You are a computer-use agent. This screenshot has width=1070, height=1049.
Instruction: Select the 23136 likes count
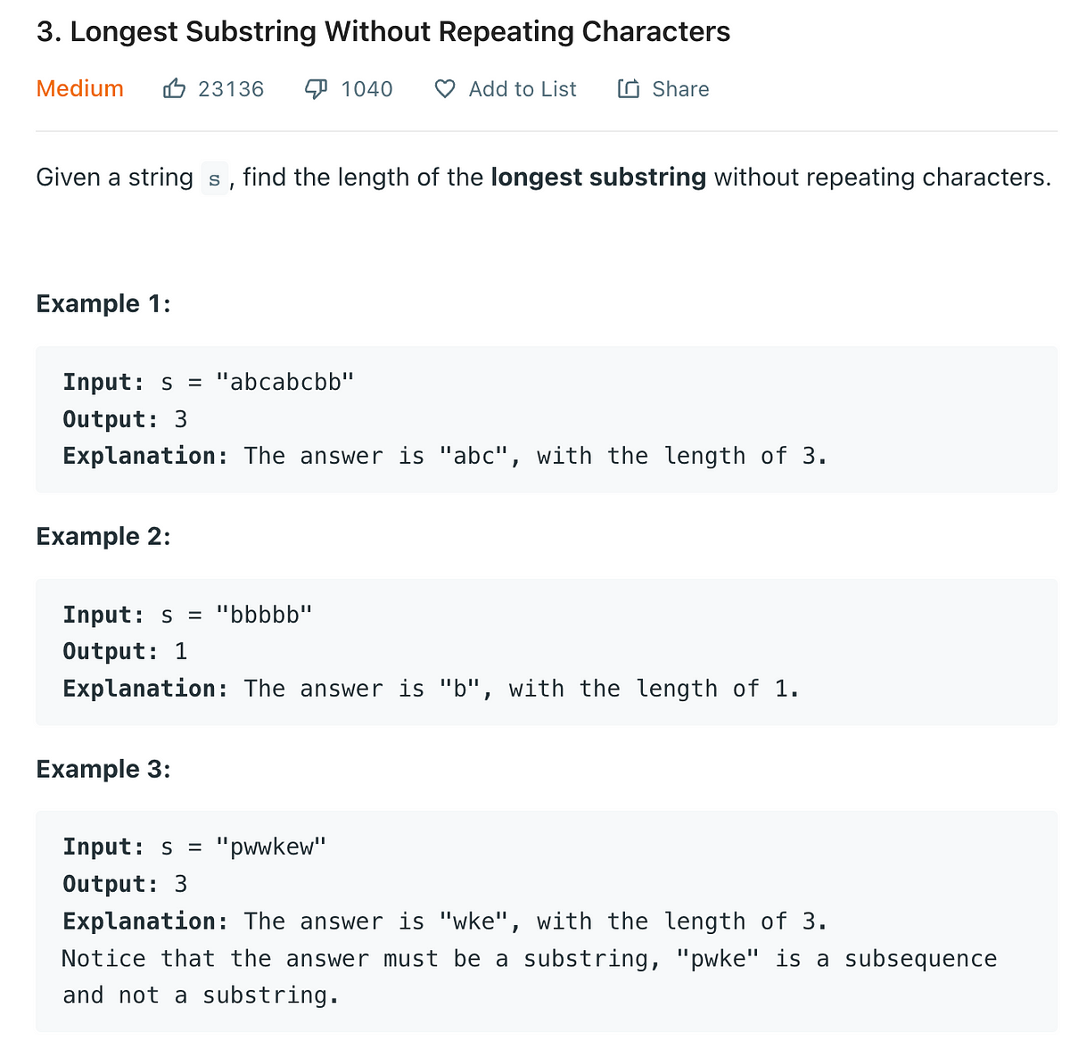[231, 89]
